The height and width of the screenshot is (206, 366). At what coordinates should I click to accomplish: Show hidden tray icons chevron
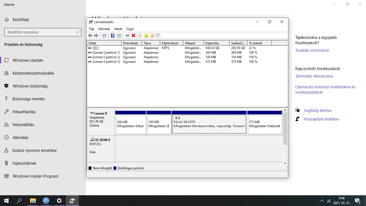pos(322,201)
